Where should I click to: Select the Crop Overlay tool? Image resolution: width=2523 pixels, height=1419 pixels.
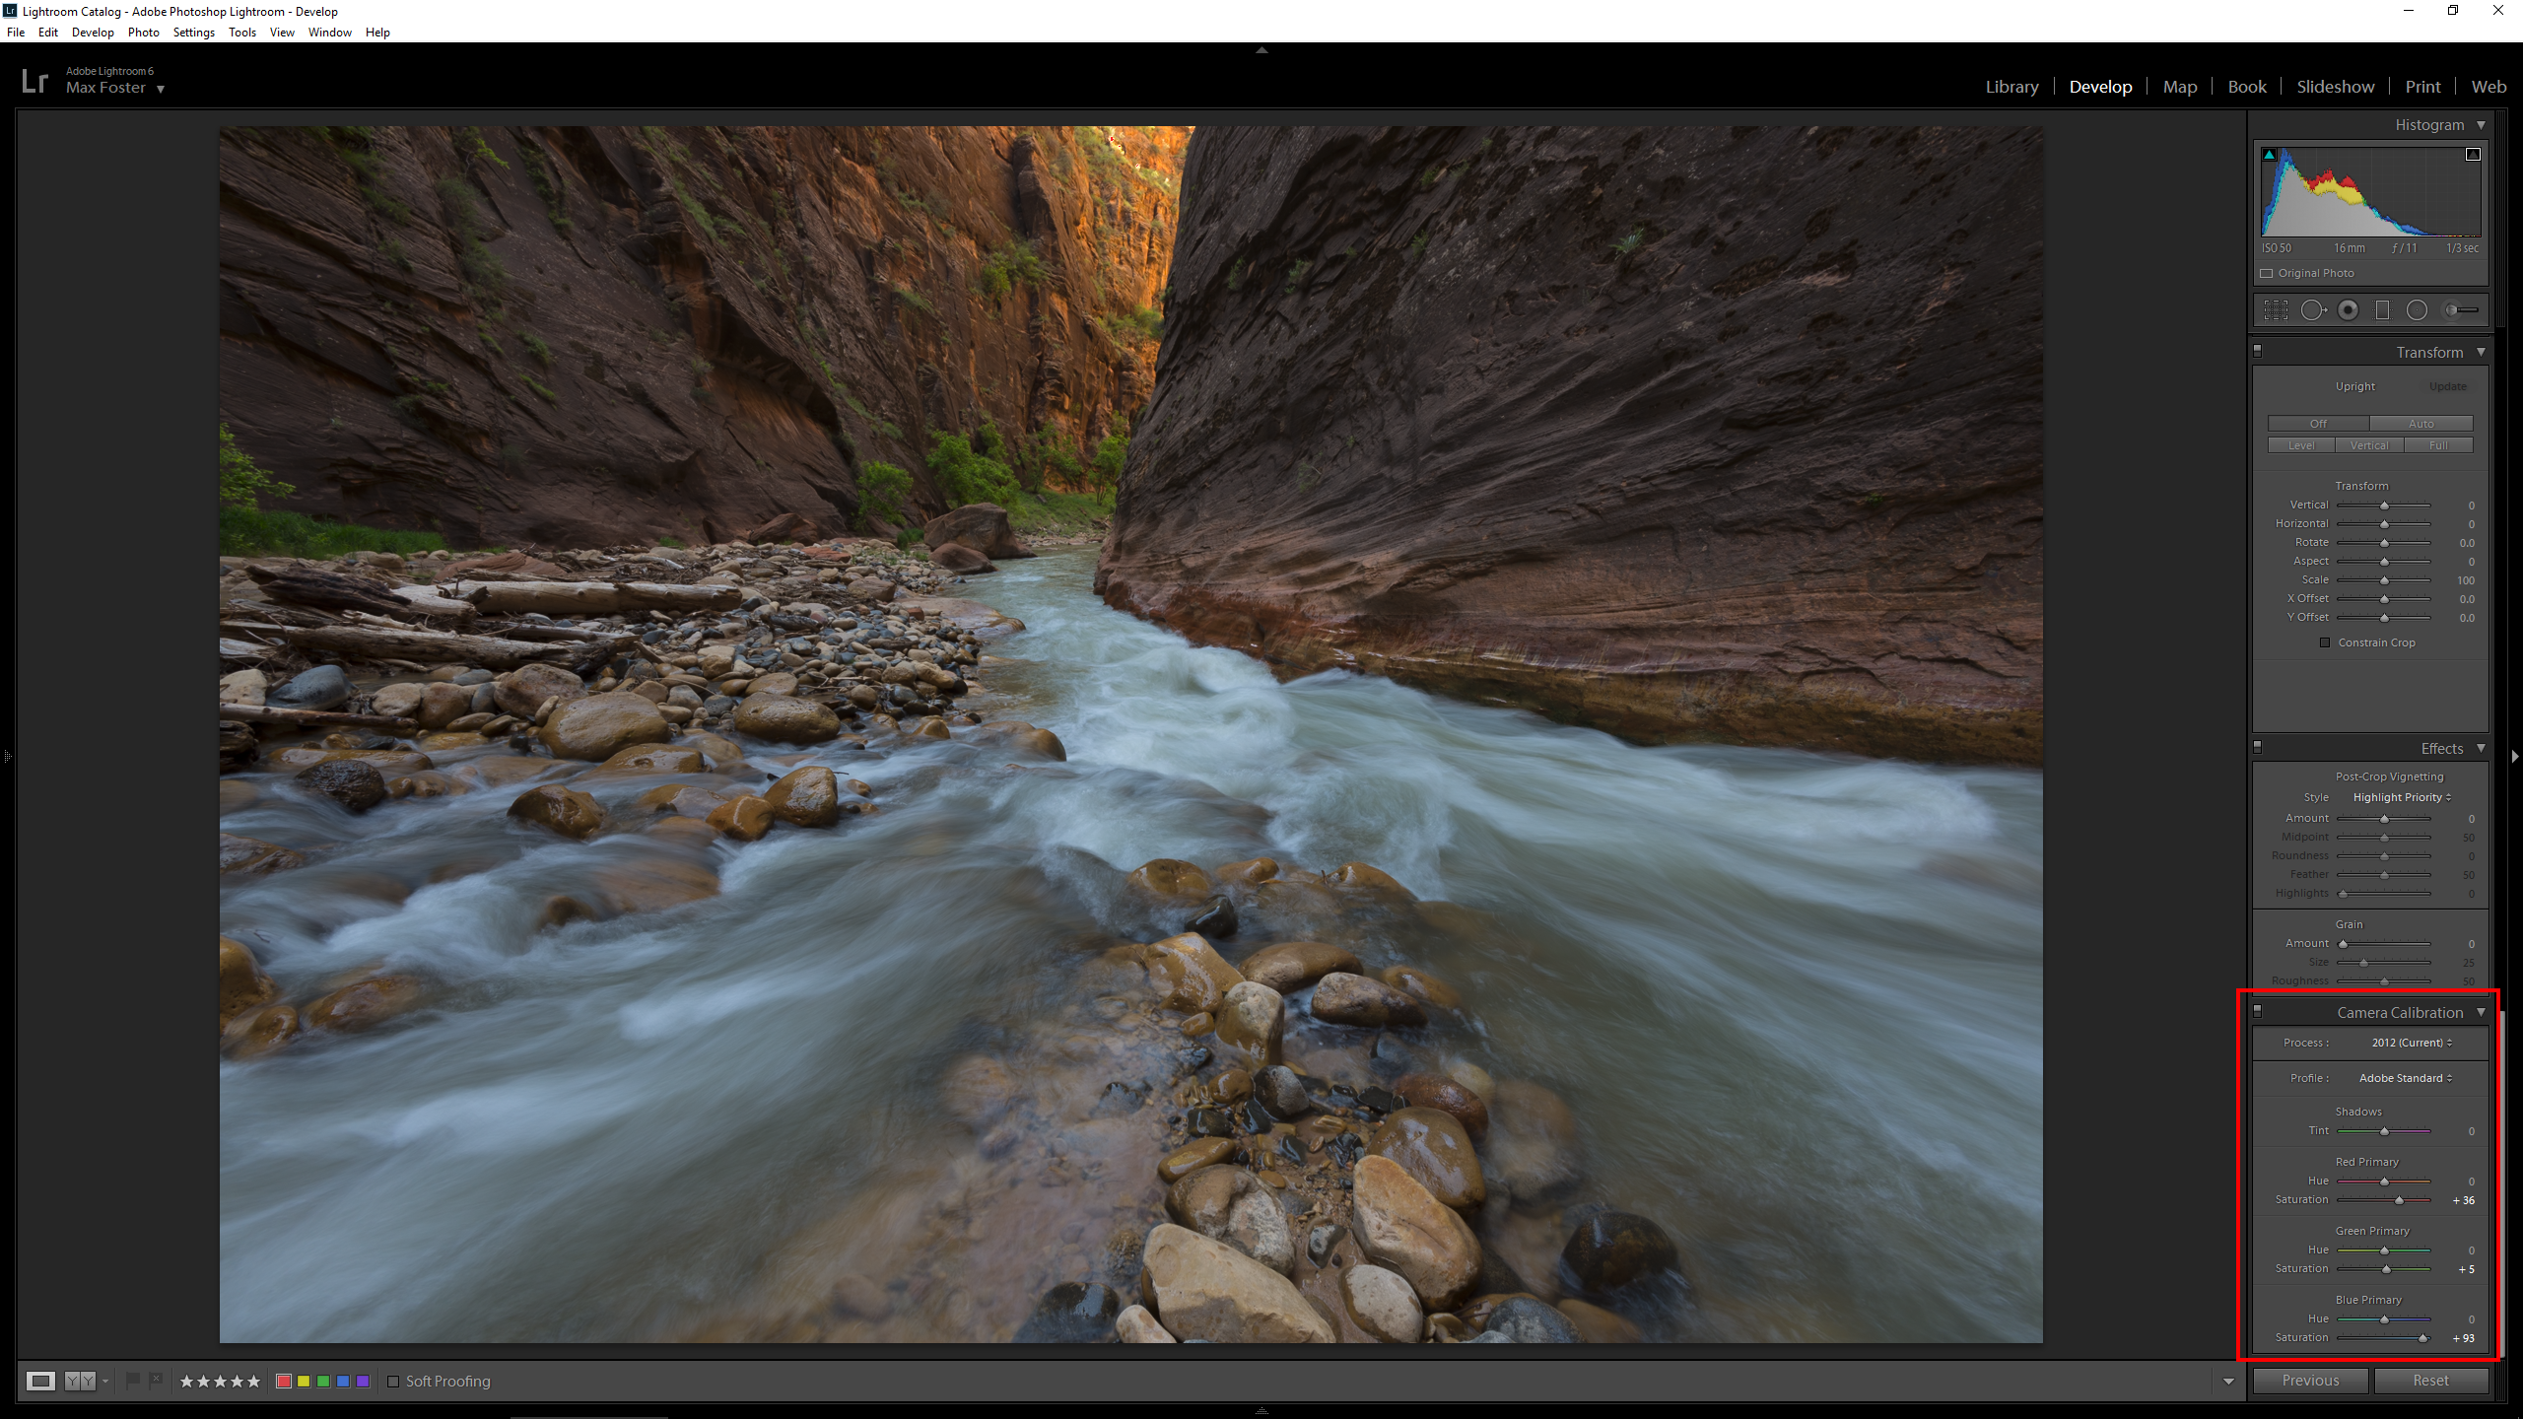tap(2276, 310)
